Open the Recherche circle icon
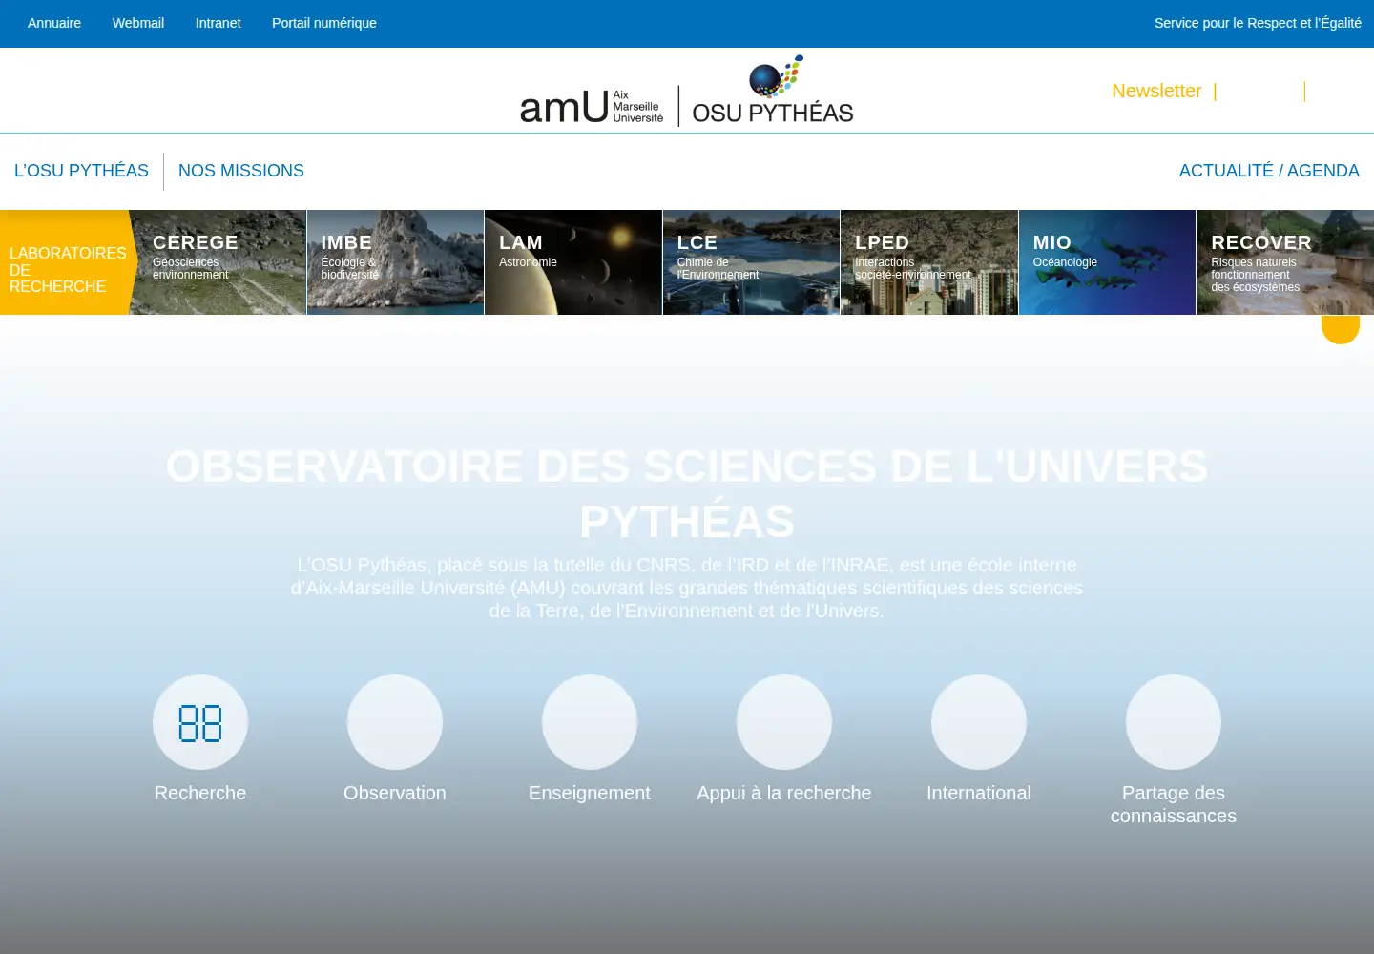1374x954 pixels. coord(200,722)
